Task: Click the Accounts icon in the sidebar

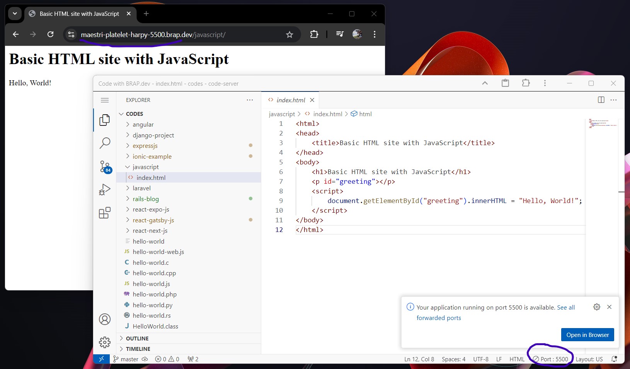Action: (105, 319)
